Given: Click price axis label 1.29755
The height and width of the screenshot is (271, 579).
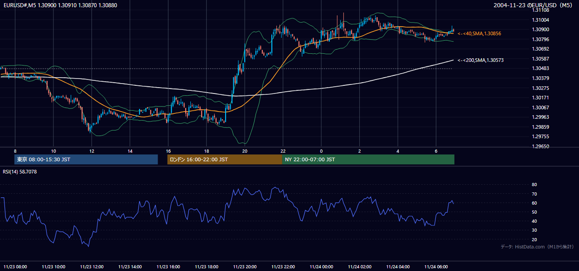Looking at the screenshot, I should coord(541,136).
